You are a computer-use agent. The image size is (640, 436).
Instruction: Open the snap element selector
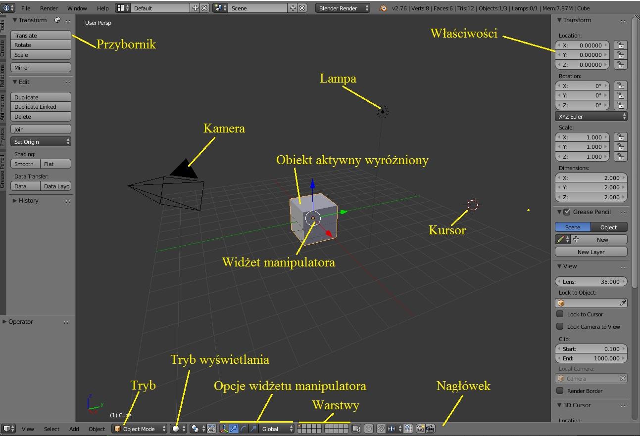pos(394,429)
